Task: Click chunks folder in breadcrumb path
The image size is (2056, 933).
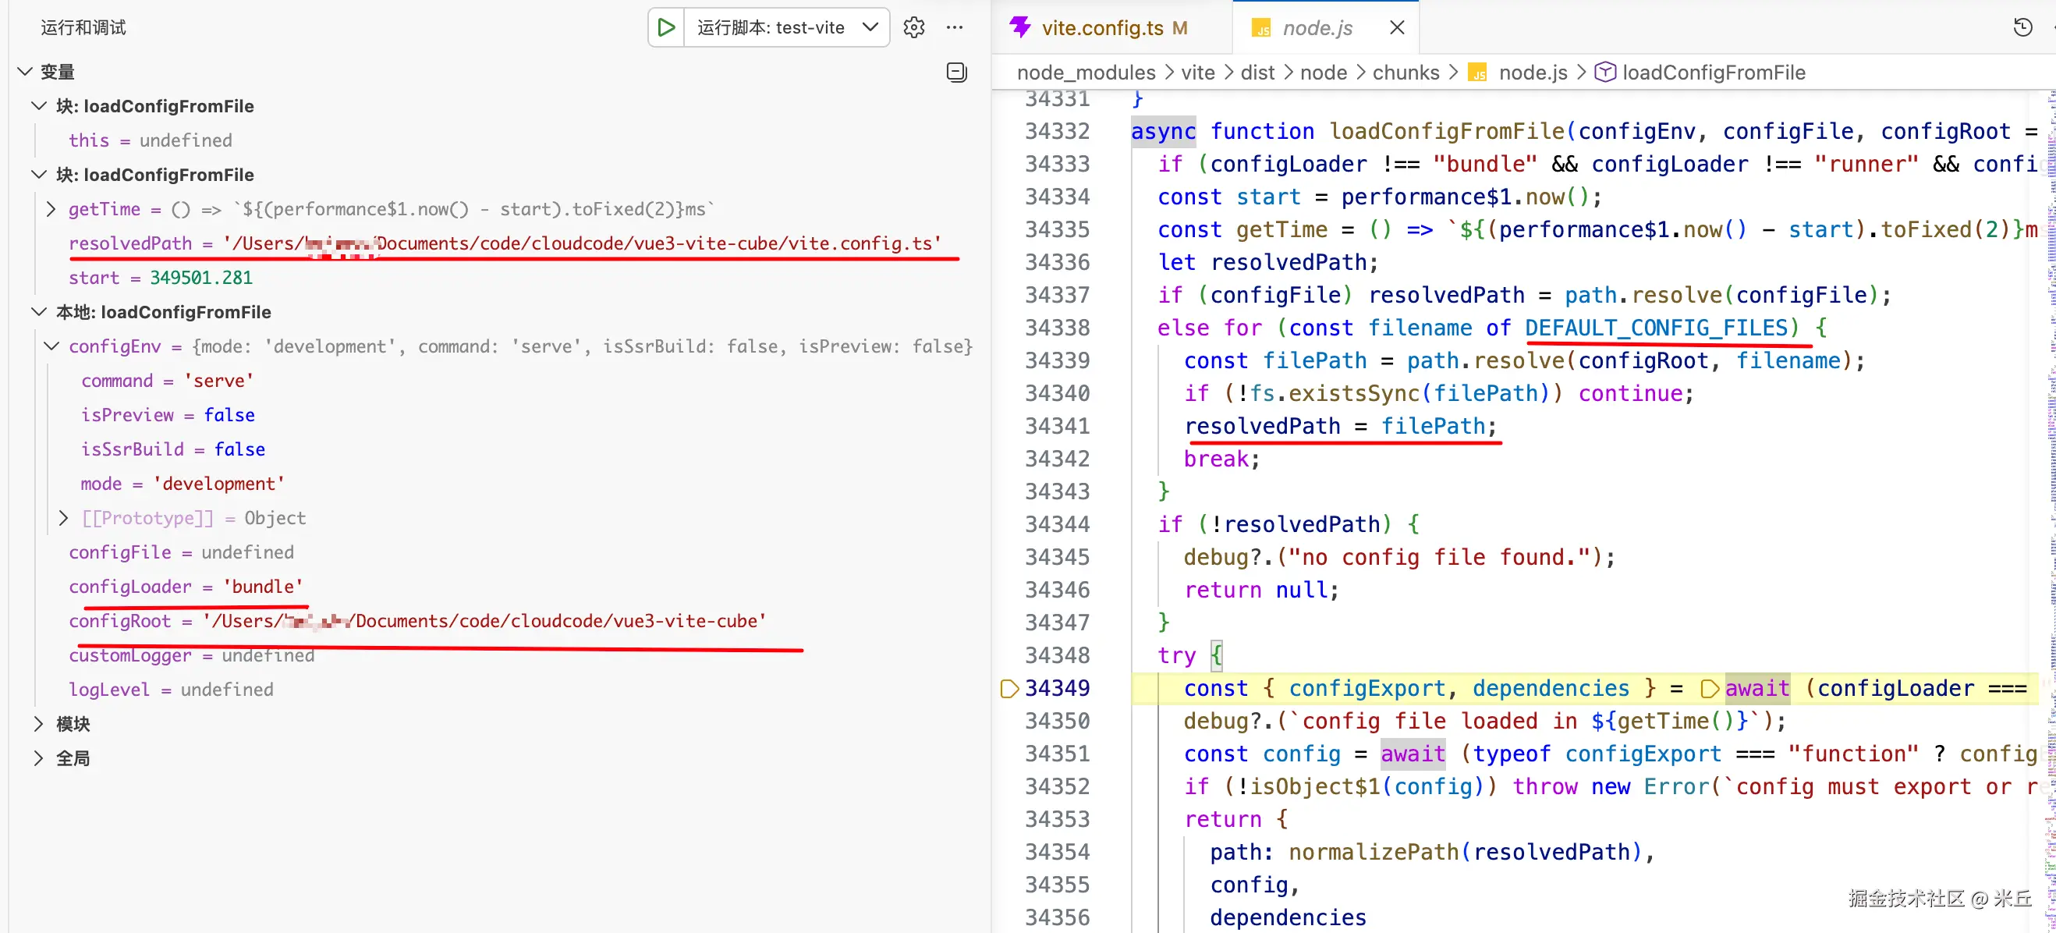Action: pyautogui.click(x=1405, y=73)
